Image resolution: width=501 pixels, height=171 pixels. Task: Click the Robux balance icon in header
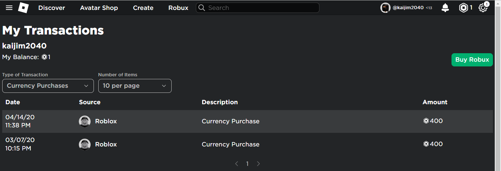tap(464, 8)
